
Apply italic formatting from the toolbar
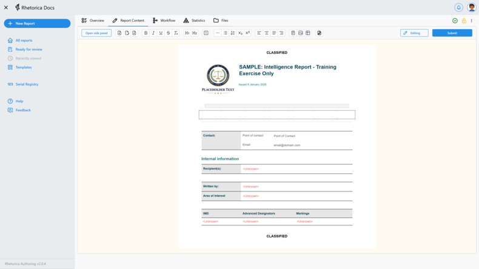click(153, 33)
